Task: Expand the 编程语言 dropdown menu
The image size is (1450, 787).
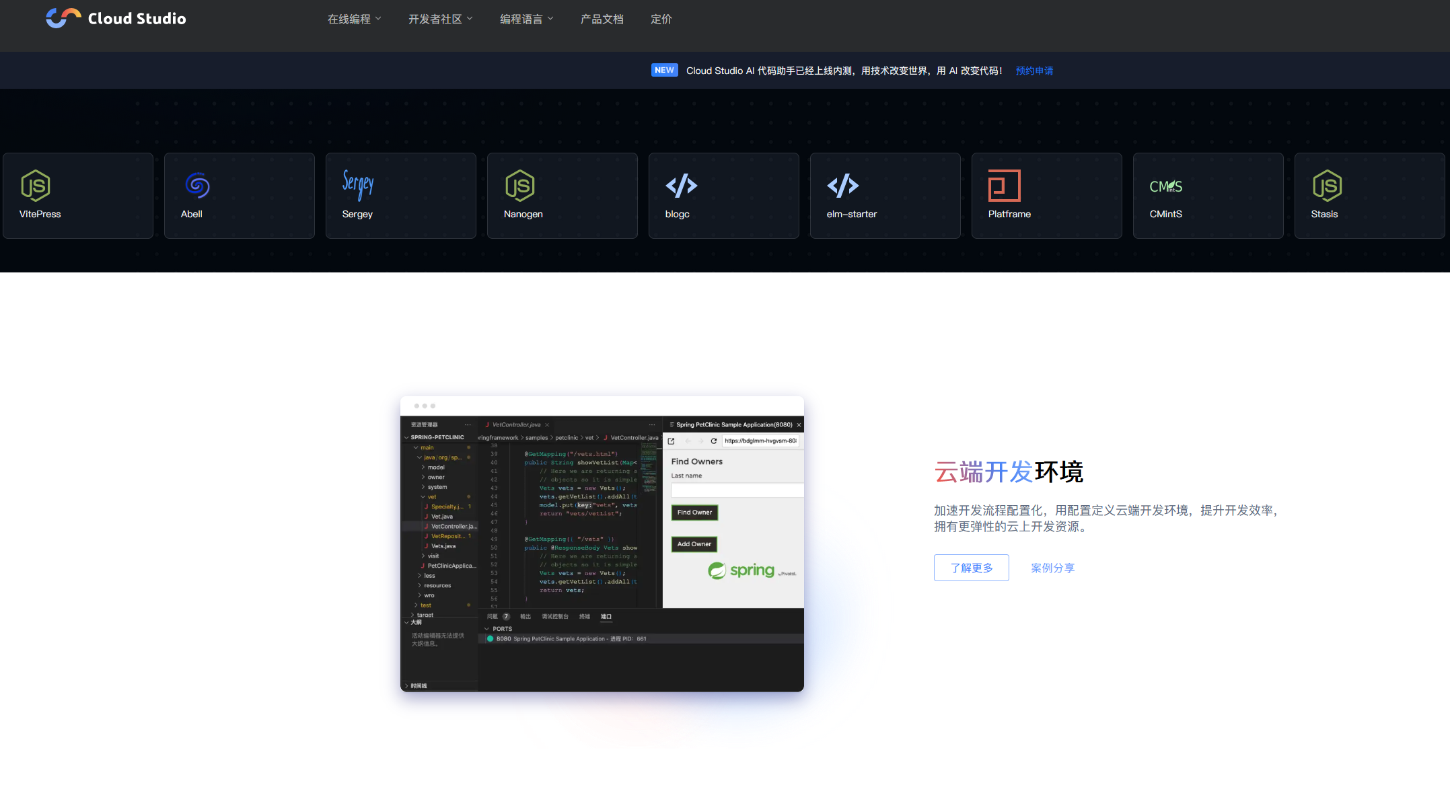Action: point(526,19)
